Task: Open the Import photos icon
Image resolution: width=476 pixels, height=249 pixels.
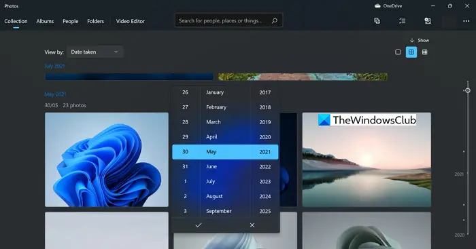Action: click(x=428, y=20)
